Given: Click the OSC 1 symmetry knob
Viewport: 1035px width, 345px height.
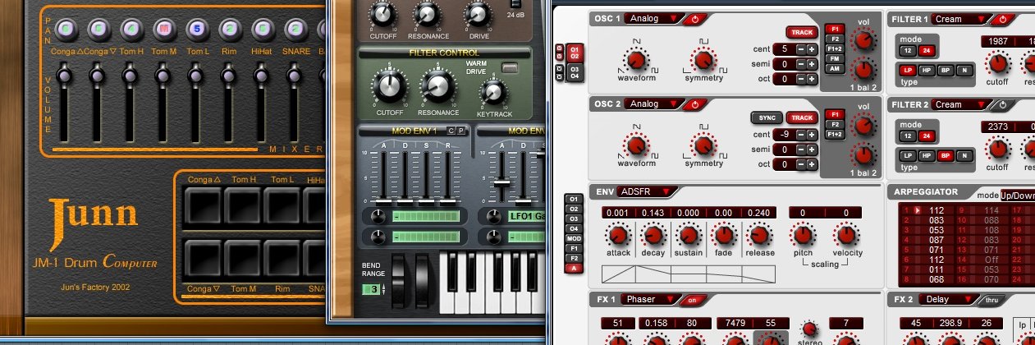Looking at the screenshot, I should pos(704,59).
